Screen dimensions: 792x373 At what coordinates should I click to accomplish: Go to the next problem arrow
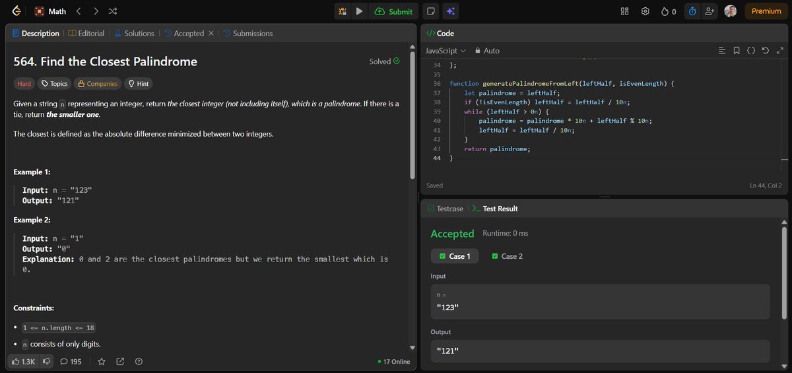click(x=96, y=11)
